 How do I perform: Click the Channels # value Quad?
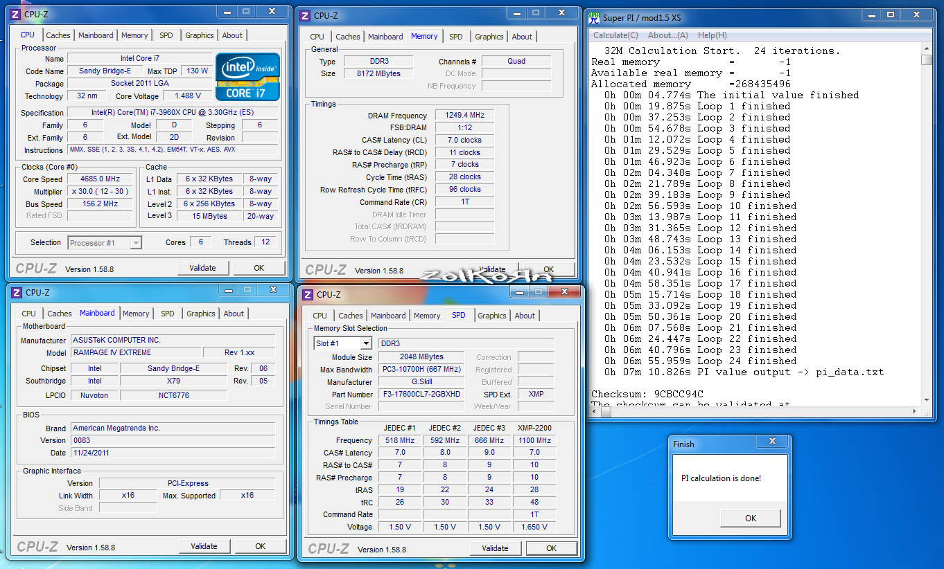coord(516,61)
